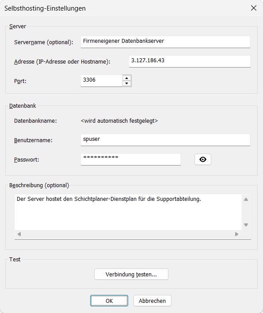Screen dimensions: 263x313
Task: Click description scrollbar down arrow
Action: [246, 225]
